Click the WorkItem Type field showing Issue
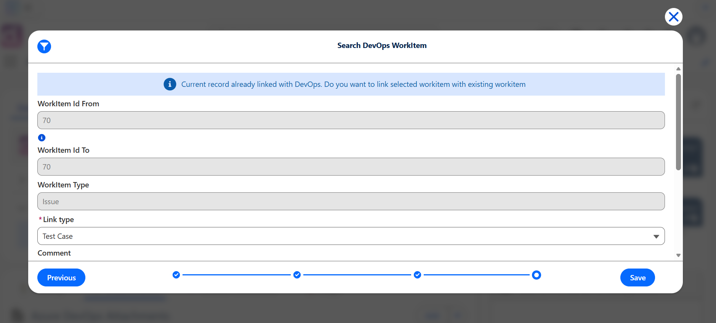 click(351, 201)
